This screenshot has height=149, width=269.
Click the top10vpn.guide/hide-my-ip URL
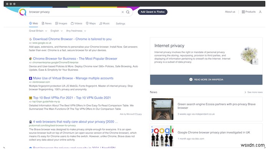click(46, 102)
